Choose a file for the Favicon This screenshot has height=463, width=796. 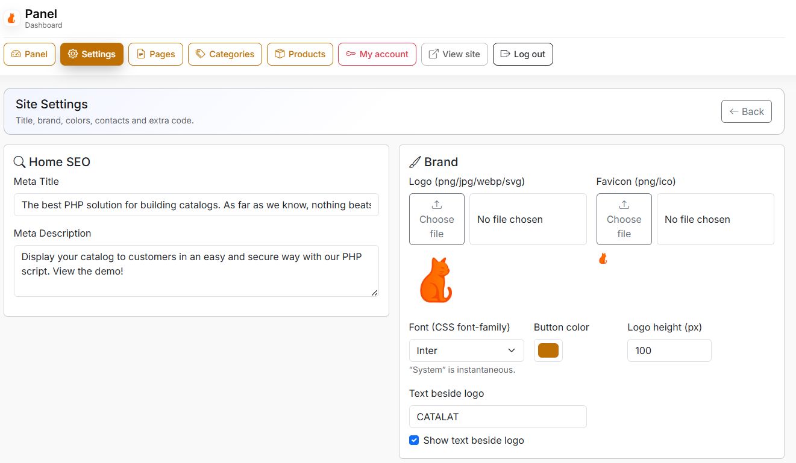[624, 219]
